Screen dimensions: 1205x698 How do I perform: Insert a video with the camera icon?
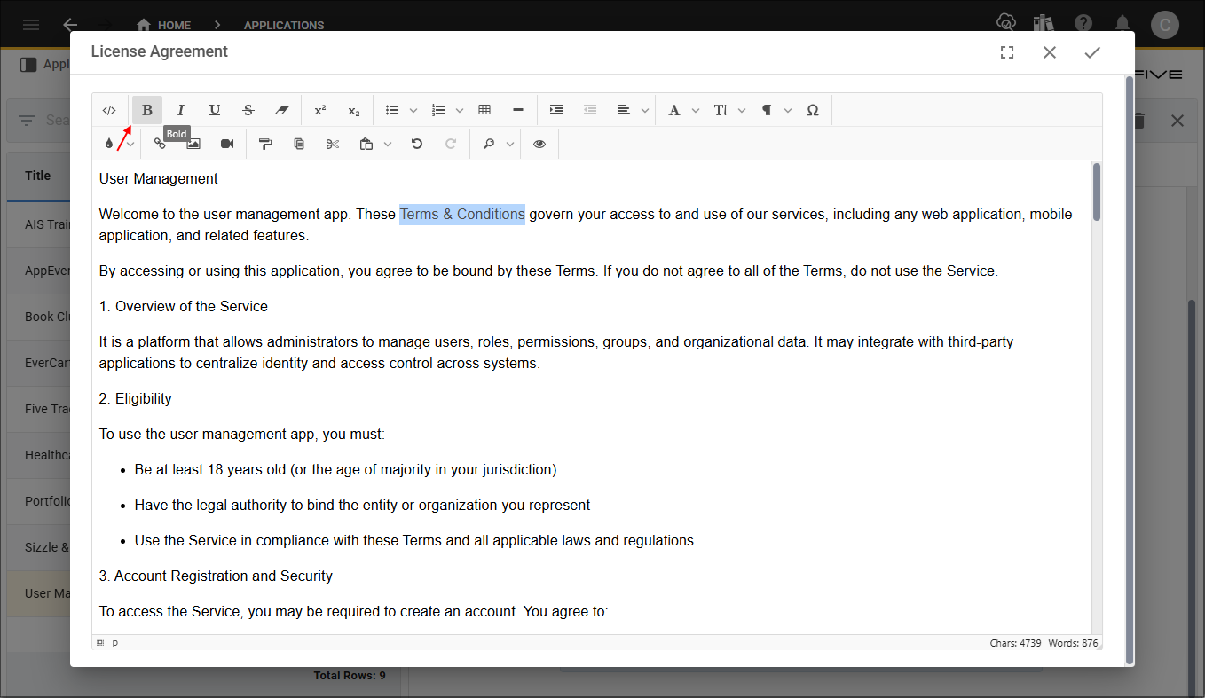pos(227,144)
